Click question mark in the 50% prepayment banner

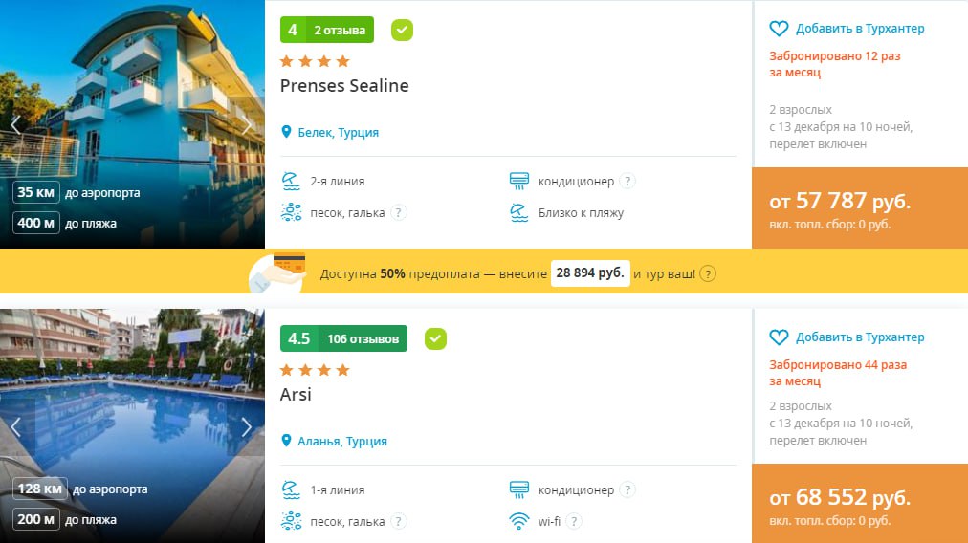point(707,274)
